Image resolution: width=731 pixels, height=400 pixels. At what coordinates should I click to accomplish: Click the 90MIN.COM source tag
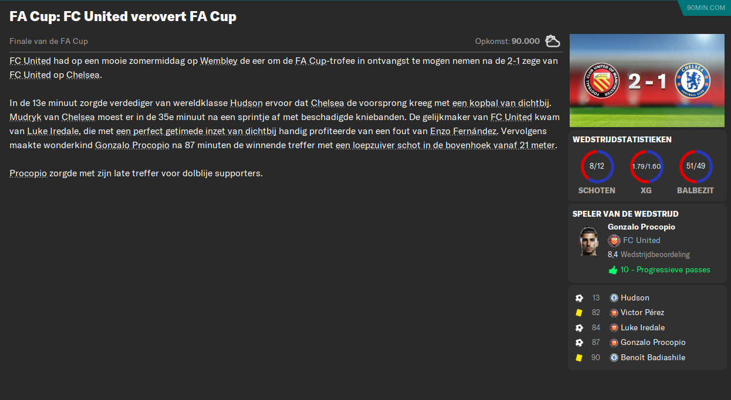(x=705, y=8)
